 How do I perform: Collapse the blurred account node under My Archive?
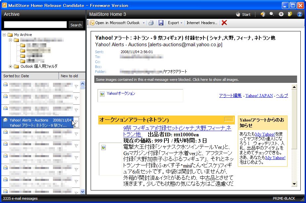tap(10, 40)
